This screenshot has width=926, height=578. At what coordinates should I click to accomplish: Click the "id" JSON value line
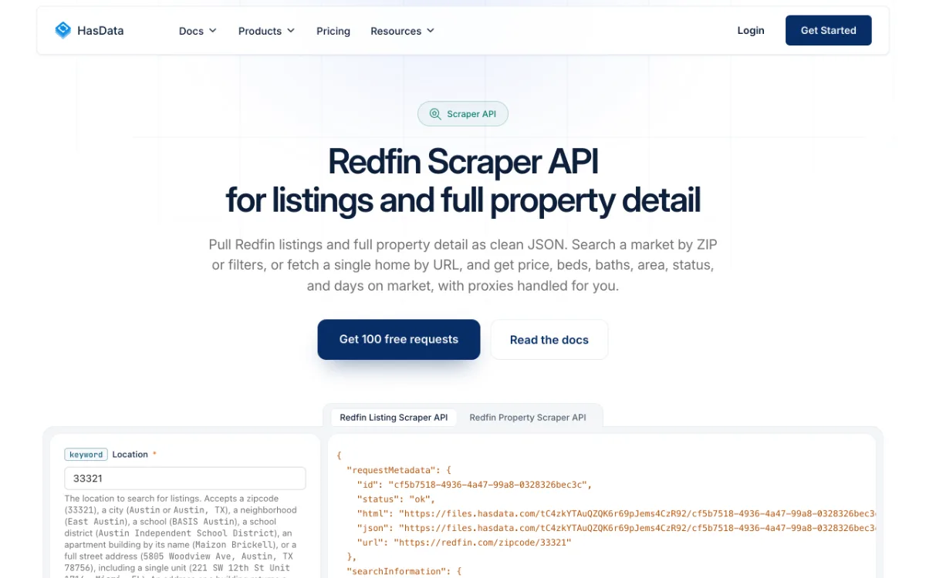click(474, 484)
